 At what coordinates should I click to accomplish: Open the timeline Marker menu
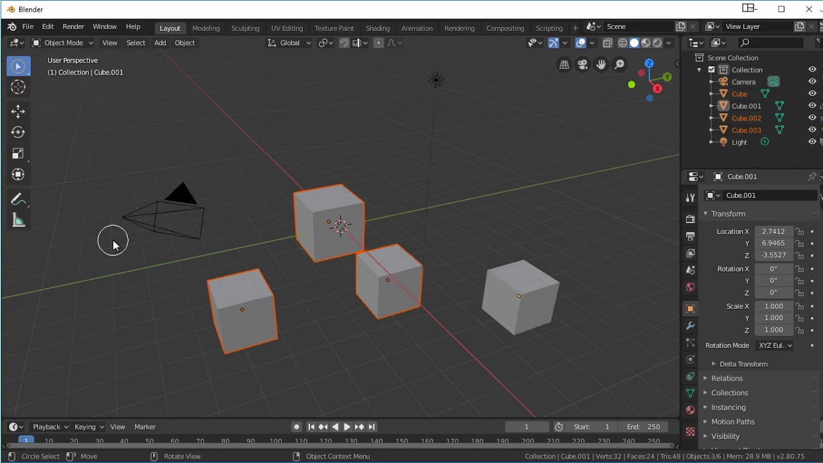pyautogui.click(x=145, y=427)
